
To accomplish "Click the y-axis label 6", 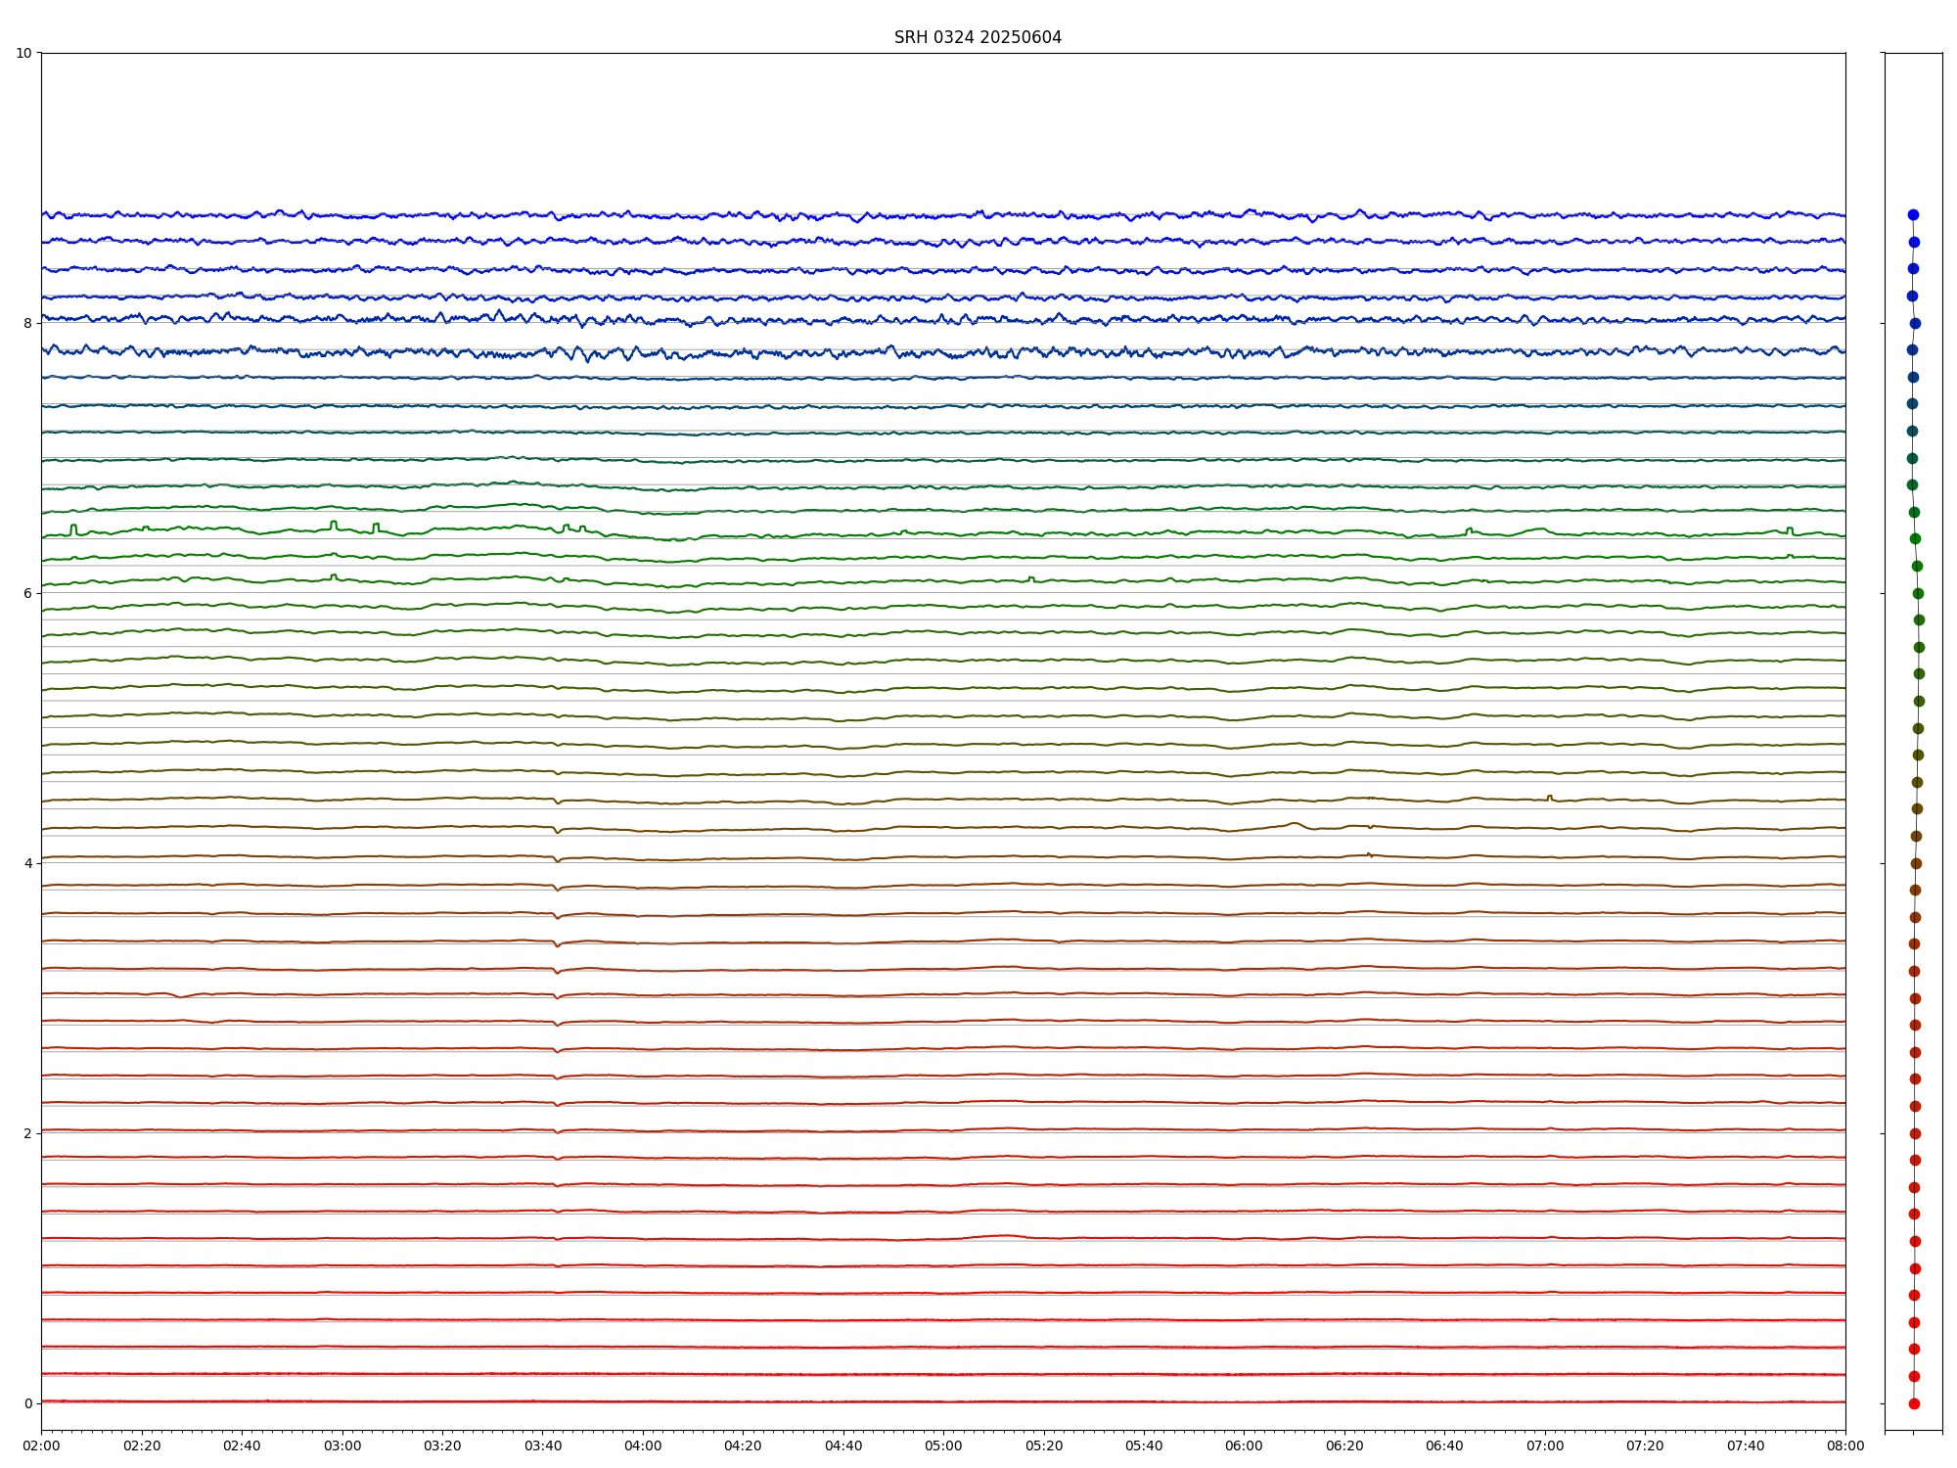I will pos(27,593).
